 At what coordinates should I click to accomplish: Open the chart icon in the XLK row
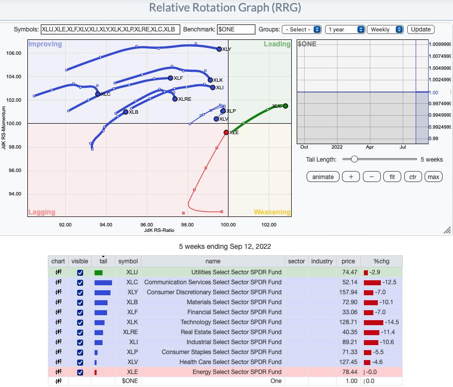point(58,322)
